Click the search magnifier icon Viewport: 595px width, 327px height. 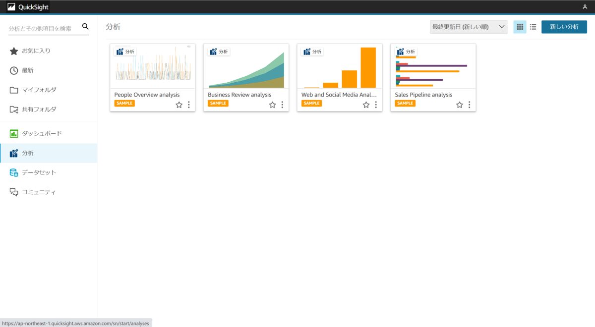coord(85,26)
